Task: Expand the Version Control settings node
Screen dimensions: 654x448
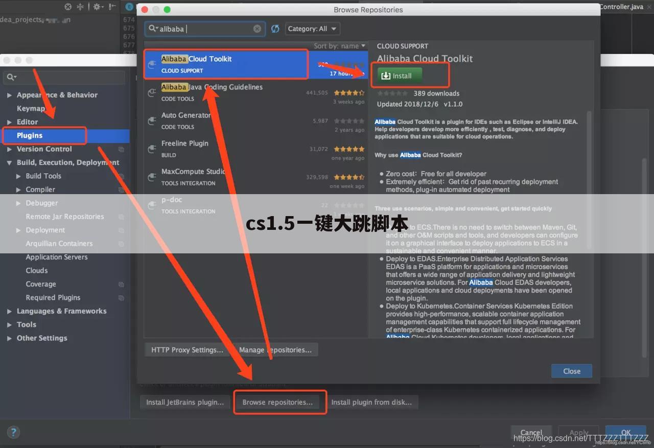Action: (x=9, y=149)
